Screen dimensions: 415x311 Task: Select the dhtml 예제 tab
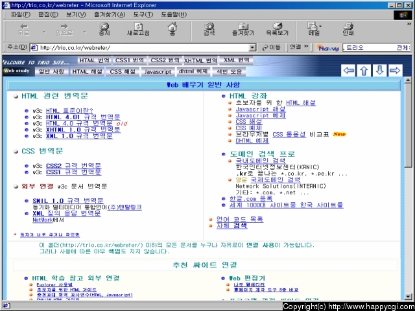tap(193, 71)
